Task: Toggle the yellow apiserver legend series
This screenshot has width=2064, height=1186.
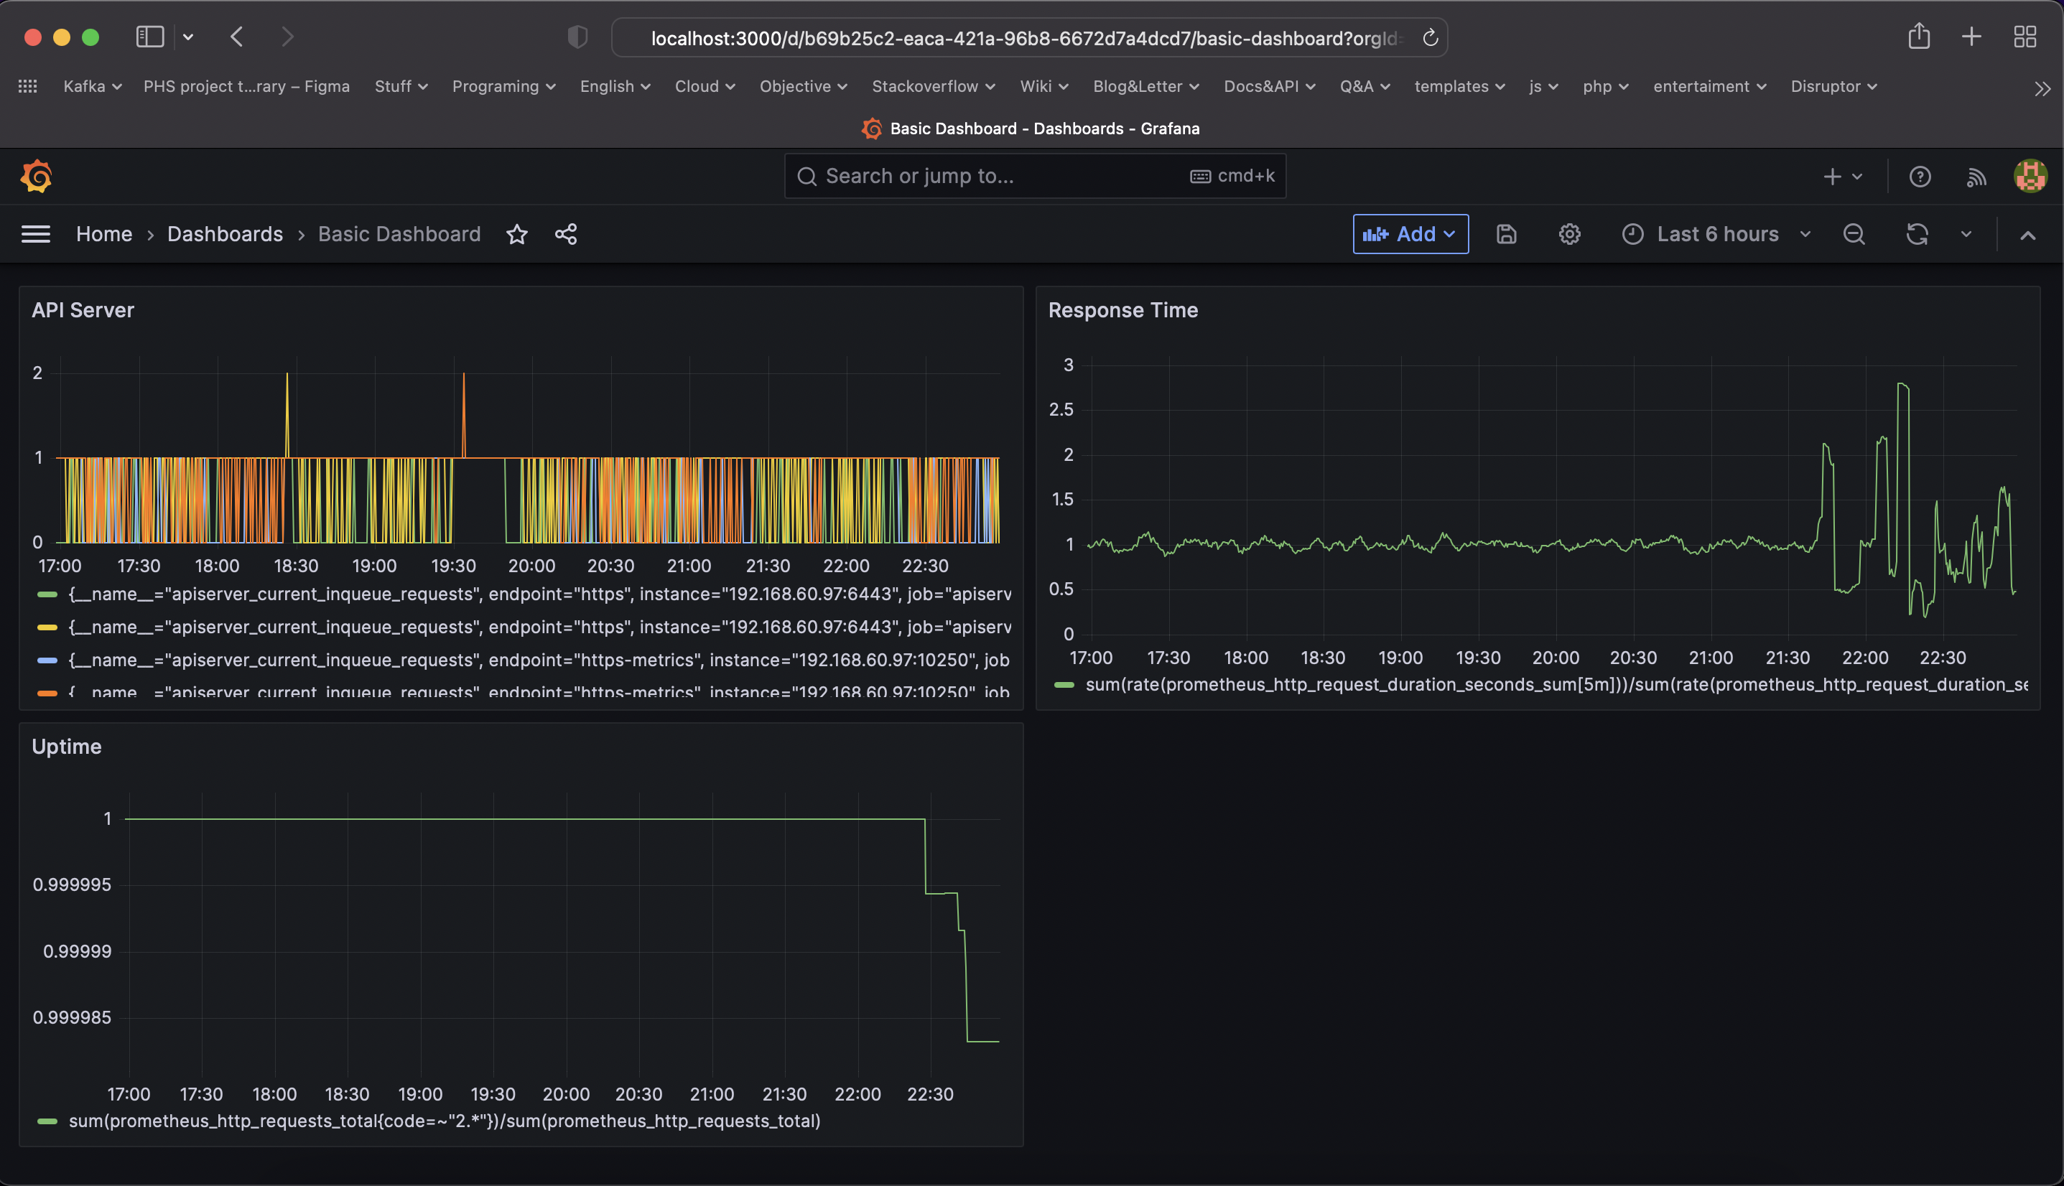Action: pos(538,627)
